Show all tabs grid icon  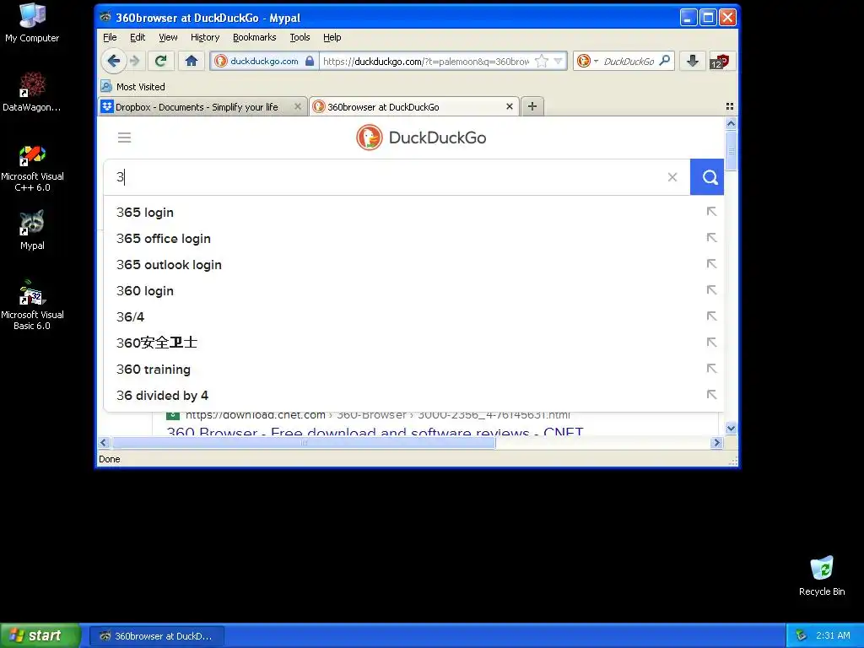[x=730, y=106]
